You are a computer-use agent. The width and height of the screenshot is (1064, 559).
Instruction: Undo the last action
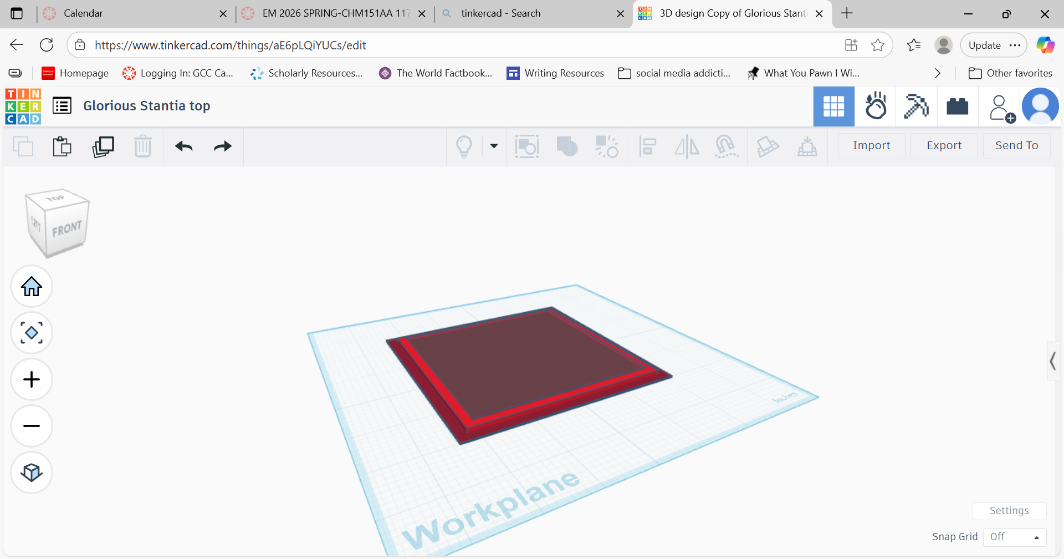(183, 146)
